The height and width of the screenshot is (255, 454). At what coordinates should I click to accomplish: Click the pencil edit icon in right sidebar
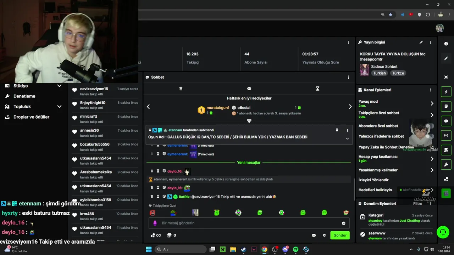click(446, 58)
